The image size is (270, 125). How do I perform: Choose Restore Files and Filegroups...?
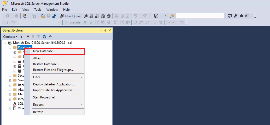pyautogui.click(x=54, y=70)
